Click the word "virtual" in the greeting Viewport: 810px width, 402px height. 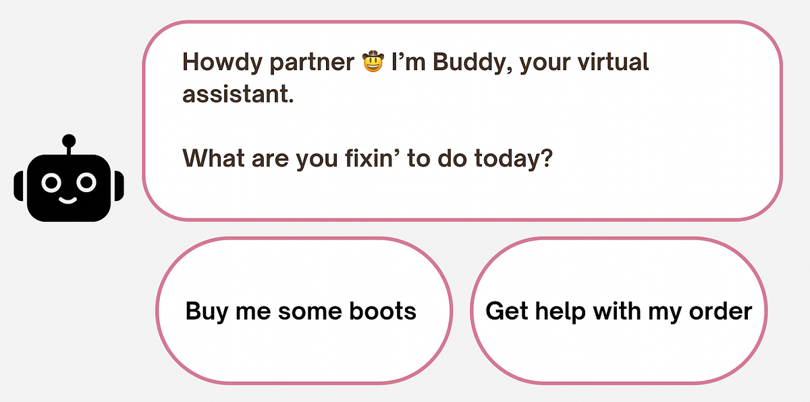[612, 63]
